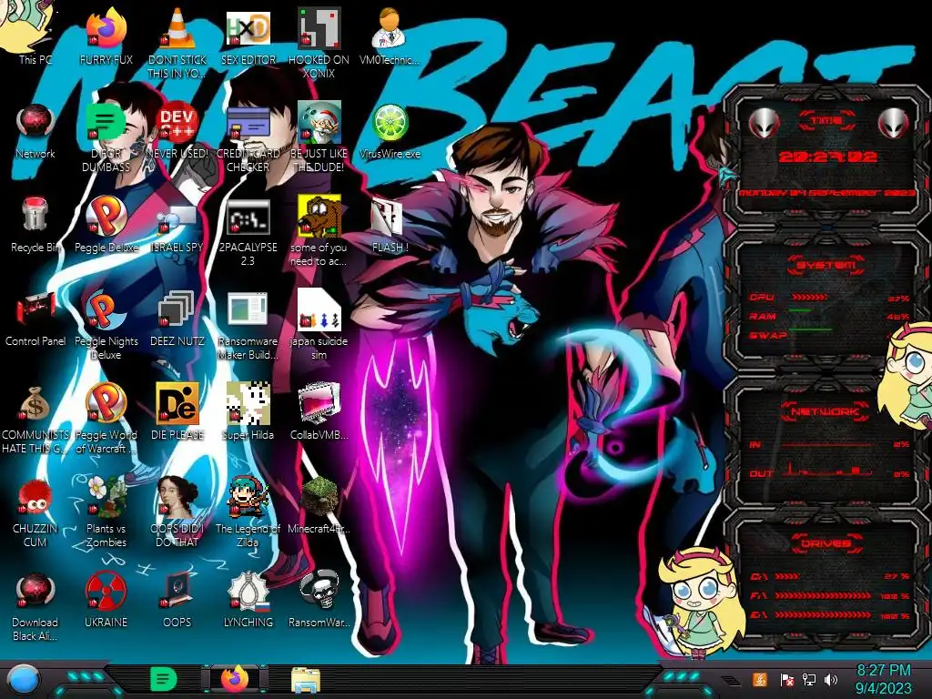Open the BE JUST LIKE THE DUDE! icon
This screenshot has width=932, height=699.
[319, 137]
